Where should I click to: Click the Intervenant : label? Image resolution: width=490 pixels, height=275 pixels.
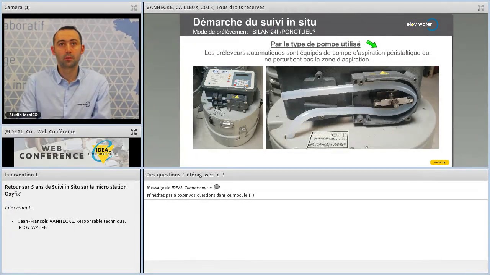pyautogui.click(x=19, y=207)
